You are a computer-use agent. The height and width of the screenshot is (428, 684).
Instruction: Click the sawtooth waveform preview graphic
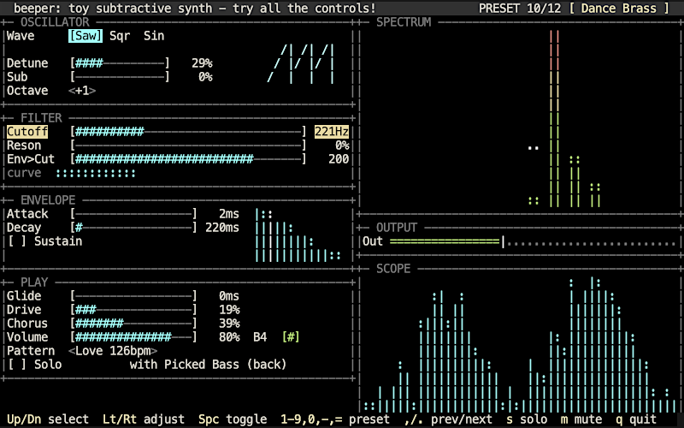pyautogui.click(x=301, y=63)
